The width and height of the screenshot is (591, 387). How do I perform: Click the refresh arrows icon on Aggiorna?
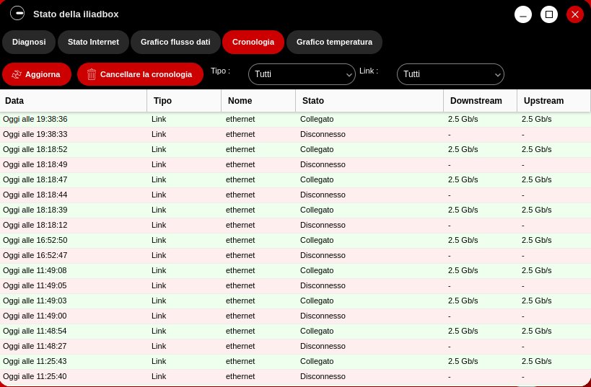pyautogui.click(x=16, y=74)
